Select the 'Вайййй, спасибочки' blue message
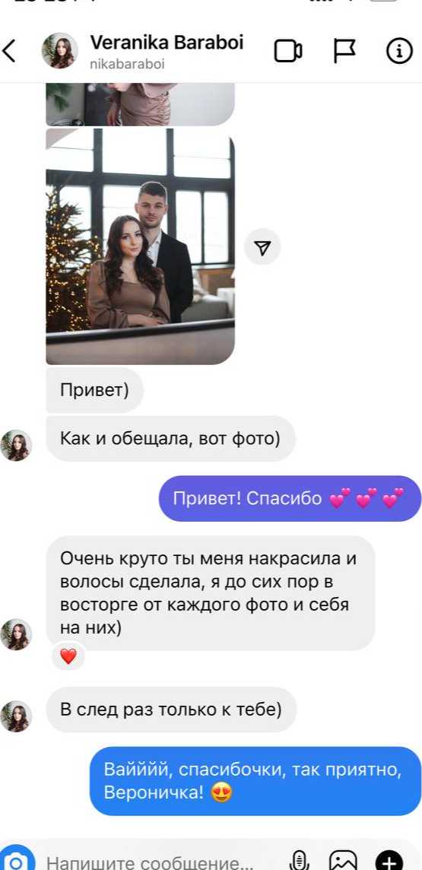422x870 pixels. click(x=255, y=781)
